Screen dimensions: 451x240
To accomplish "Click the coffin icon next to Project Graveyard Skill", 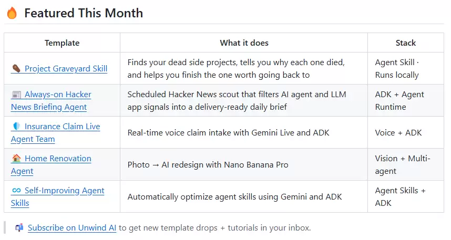I will pyautogui.click(x=16, y=68).
